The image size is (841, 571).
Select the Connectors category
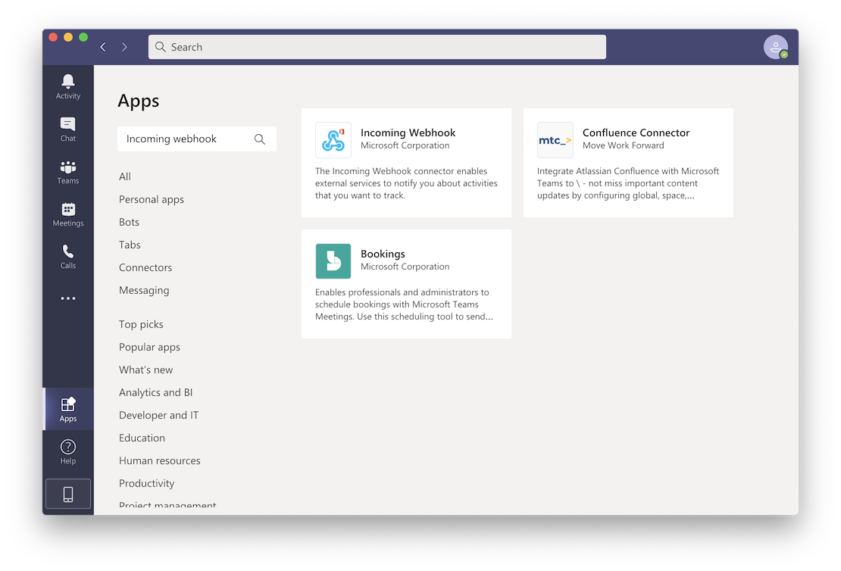coord(145,267)
